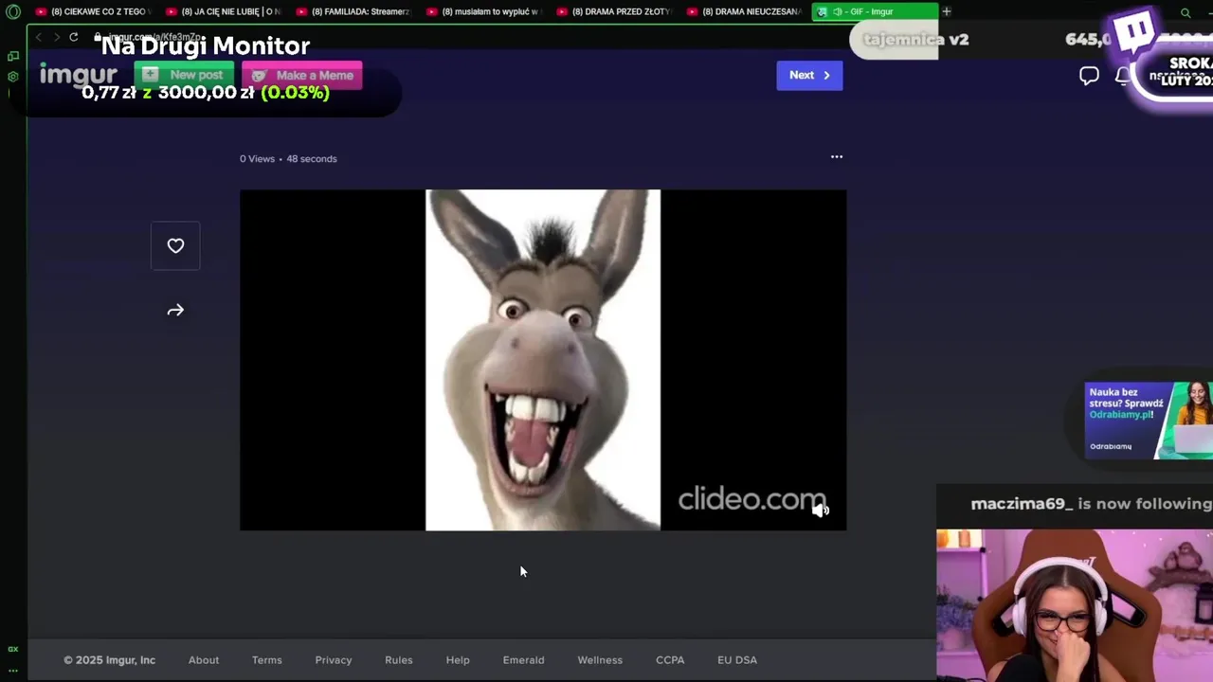Viewport: 1213px width, 682px height.
Task: Share the post via arrow icon
Action: click(x=175, y=310)
